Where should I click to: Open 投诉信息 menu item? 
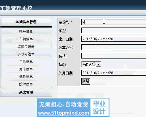pyautogui.click(x=26, y=84)
